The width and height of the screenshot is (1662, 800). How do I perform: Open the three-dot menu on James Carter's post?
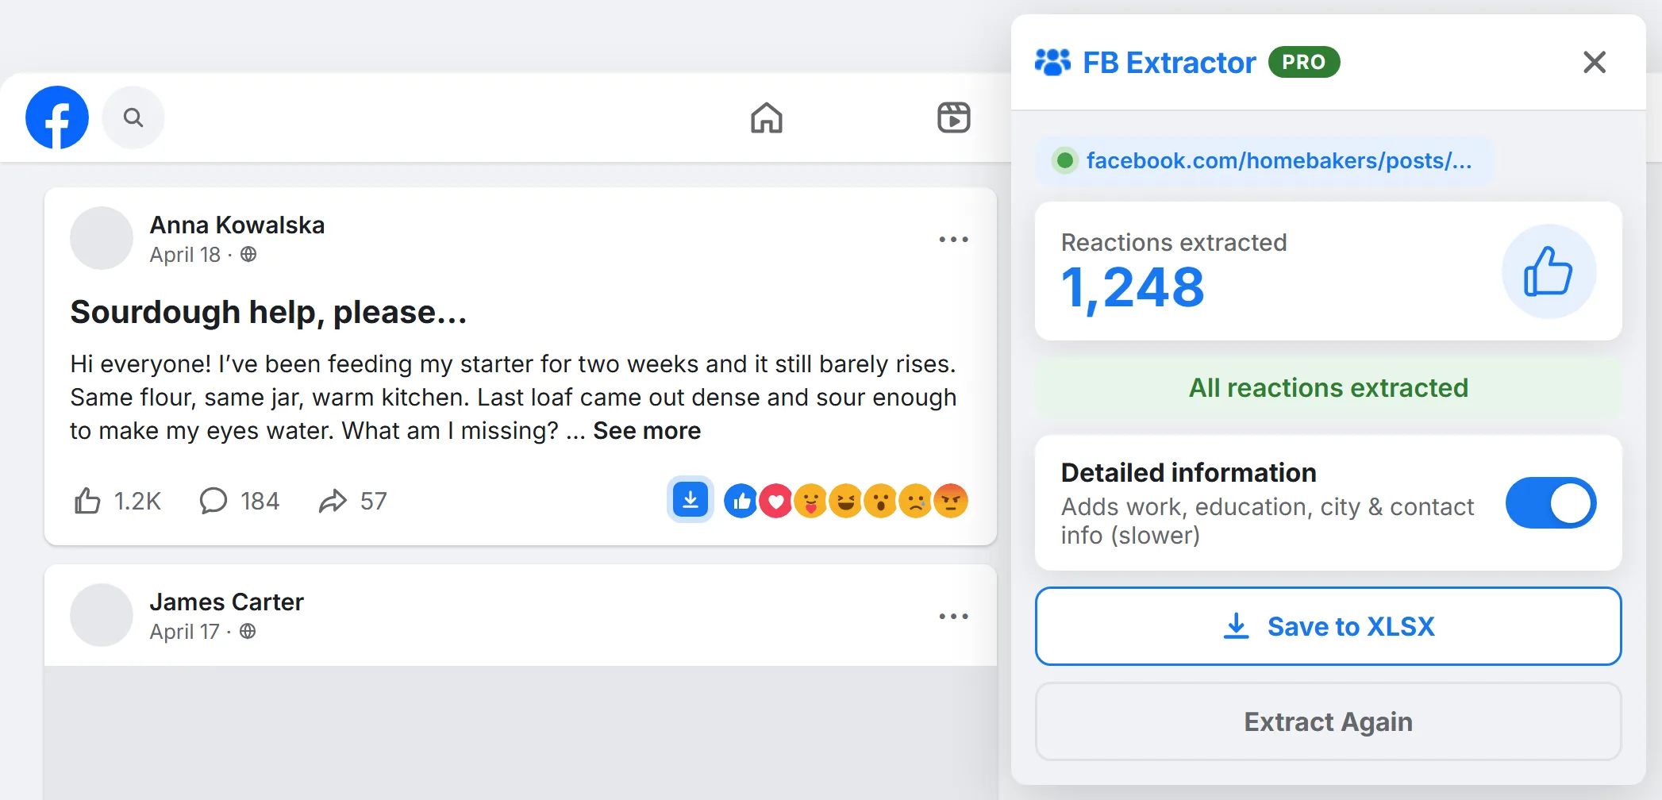pos(953,616)
